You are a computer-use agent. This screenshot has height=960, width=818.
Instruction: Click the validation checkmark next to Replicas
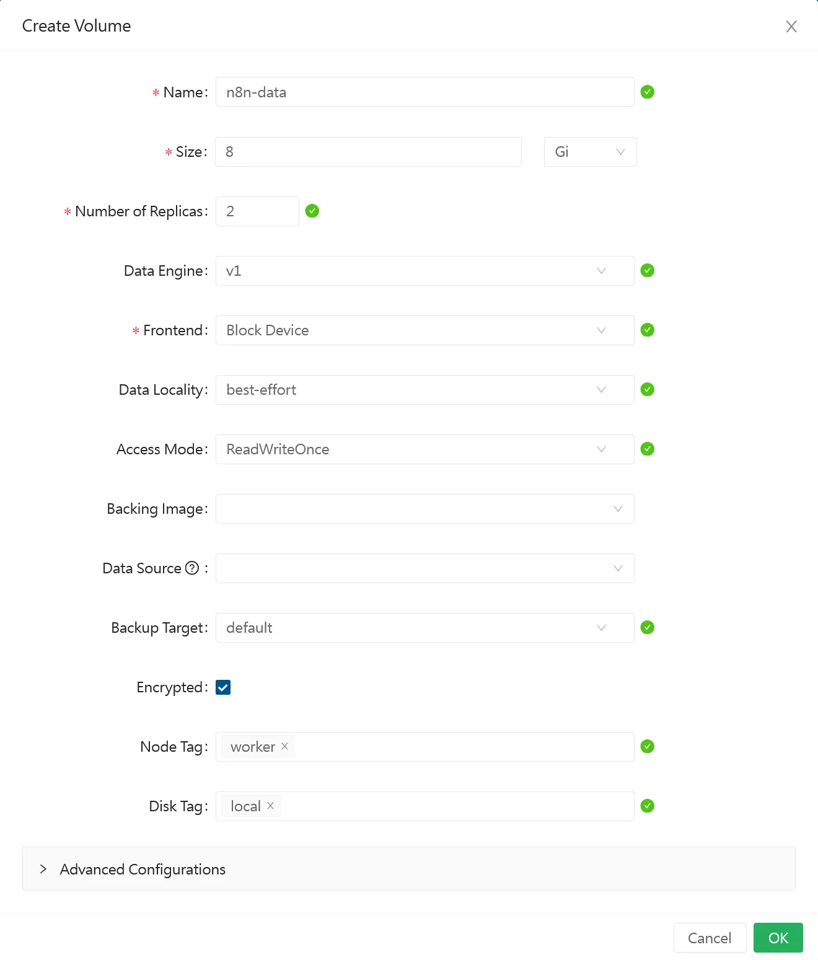312,211
